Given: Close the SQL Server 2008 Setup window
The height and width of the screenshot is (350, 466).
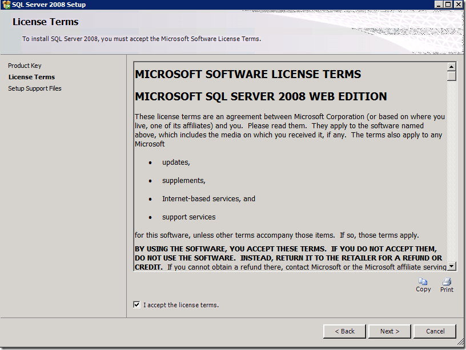Looking at the screenshot, I should click(x=458, y=5).
